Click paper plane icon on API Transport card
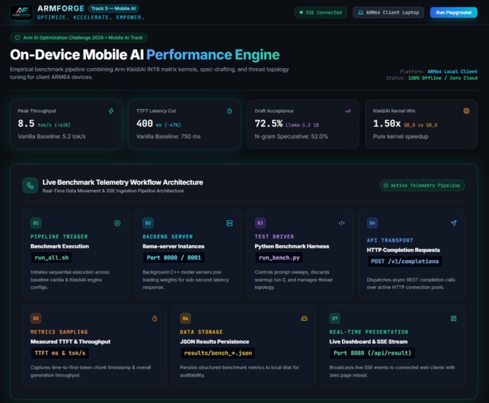Screen dimensions: 489x403 click(x=454, y=223)
